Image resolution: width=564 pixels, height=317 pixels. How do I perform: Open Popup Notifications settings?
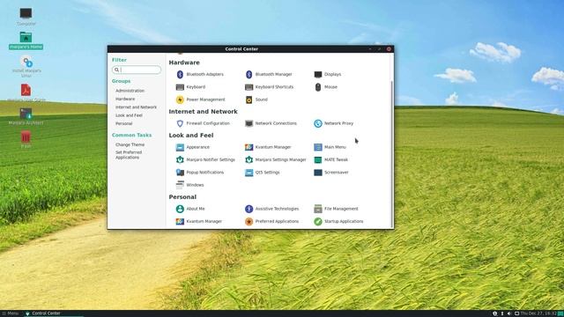pyautogui.click(x=200, y=173)
